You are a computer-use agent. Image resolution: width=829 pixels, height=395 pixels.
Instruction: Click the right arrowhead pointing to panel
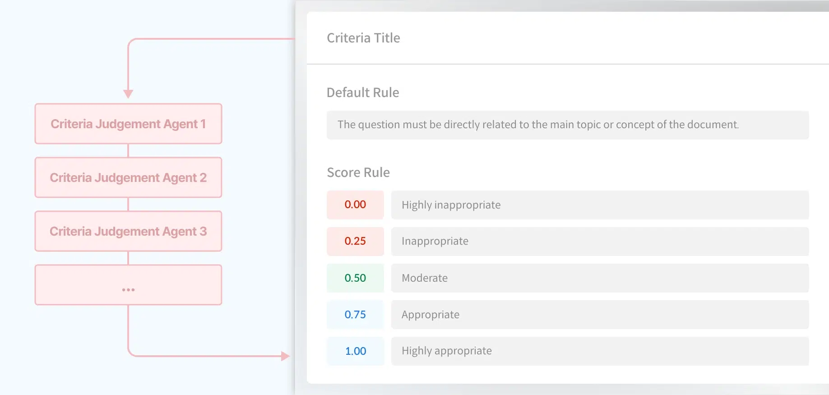(285, 356)
